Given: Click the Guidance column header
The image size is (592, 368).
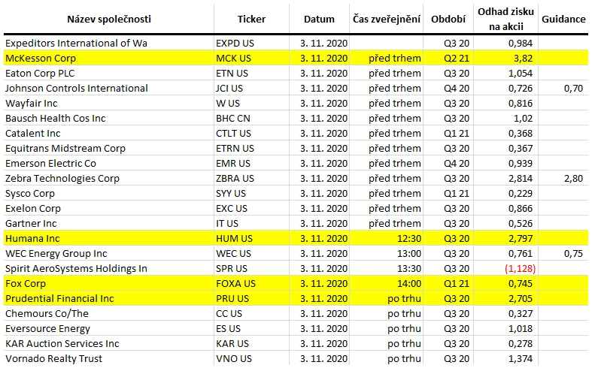Looking at the screenshot, I should point(563,20).
